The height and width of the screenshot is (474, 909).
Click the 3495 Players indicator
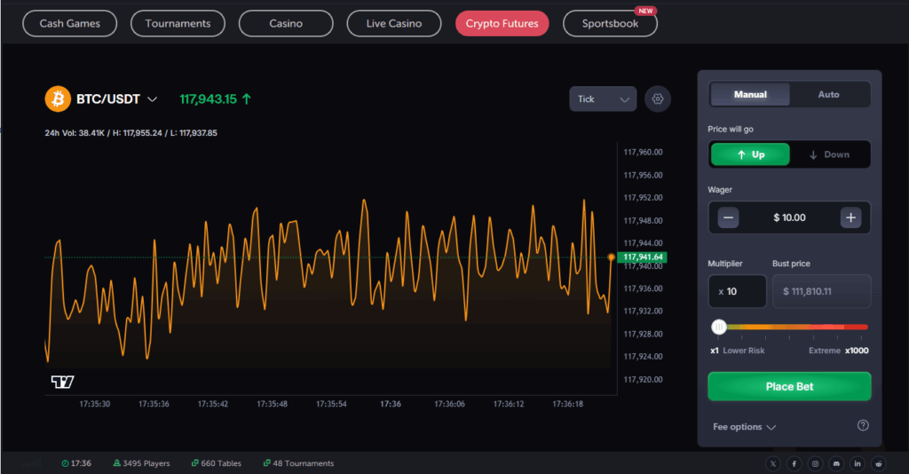point(141,463)
